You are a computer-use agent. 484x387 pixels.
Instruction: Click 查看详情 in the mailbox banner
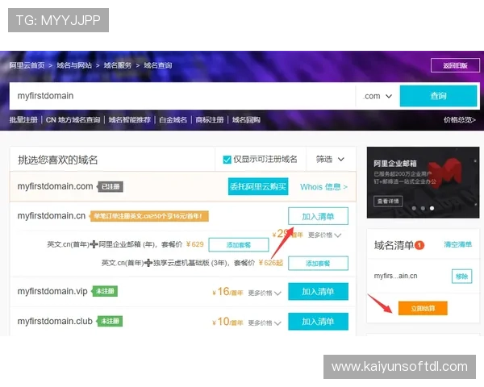(388, 202)
